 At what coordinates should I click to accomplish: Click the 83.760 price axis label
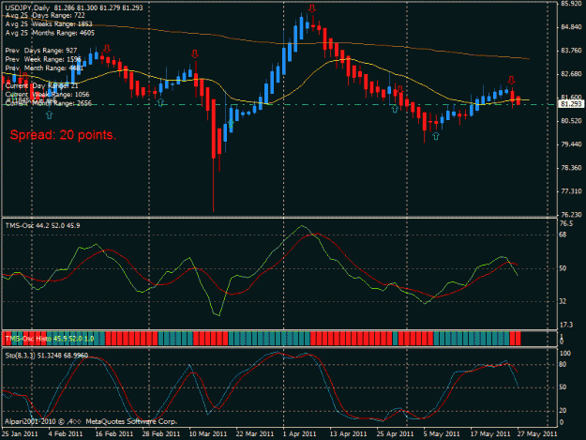coord(571,51)
